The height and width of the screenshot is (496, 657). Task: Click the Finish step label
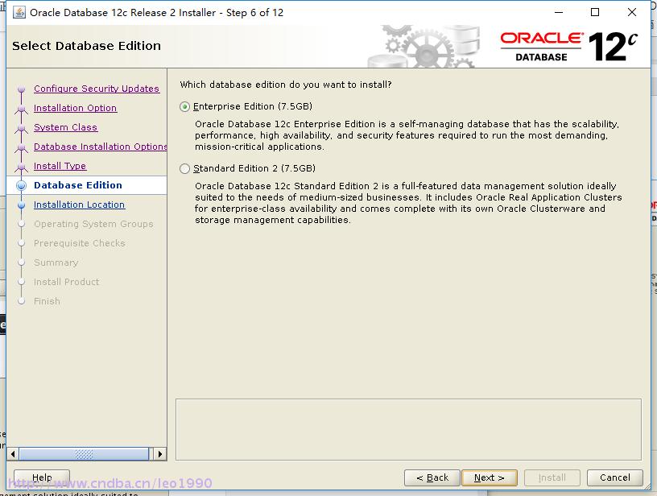[47, 301]
